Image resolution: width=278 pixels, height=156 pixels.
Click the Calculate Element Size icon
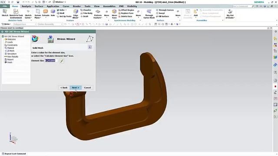pos(62,61)
